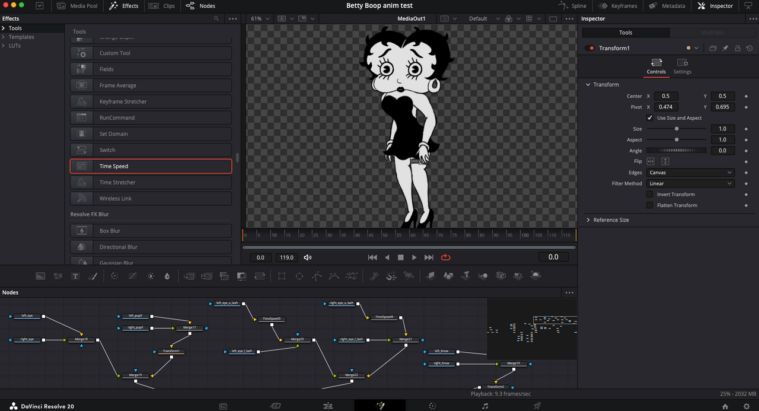Jump to the first frame
Screen dimensions: 759x411
click(x=372, y=257)
